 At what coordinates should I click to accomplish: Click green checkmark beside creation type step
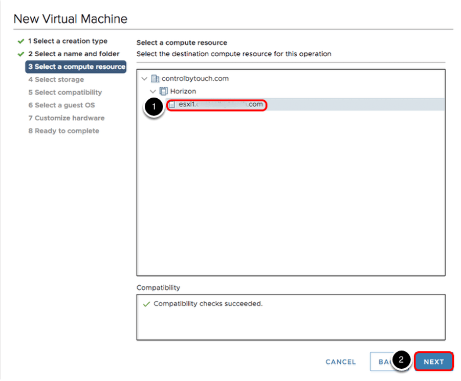click(21, 41)
